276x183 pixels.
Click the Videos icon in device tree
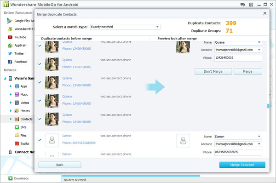pyautogui.click(x=17, y=103)
